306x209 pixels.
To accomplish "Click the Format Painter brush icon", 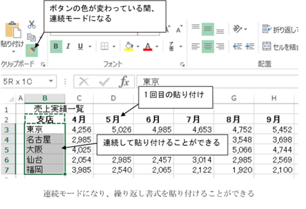I will [32, 50].
